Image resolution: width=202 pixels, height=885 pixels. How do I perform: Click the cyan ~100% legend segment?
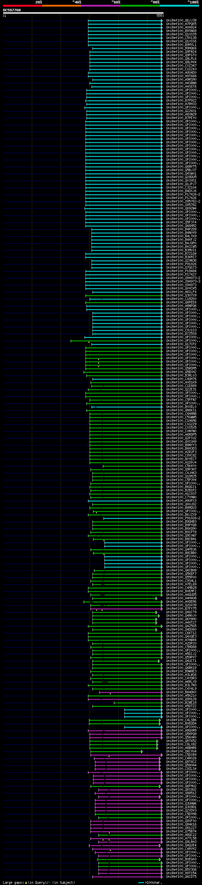[x=179, y=5]
